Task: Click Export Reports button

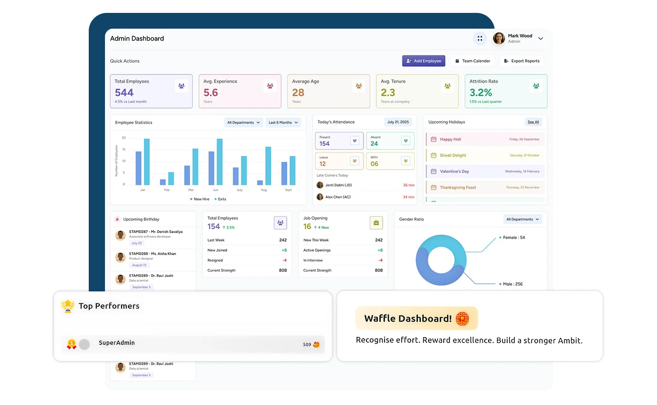Action: (x=521, y=61)
